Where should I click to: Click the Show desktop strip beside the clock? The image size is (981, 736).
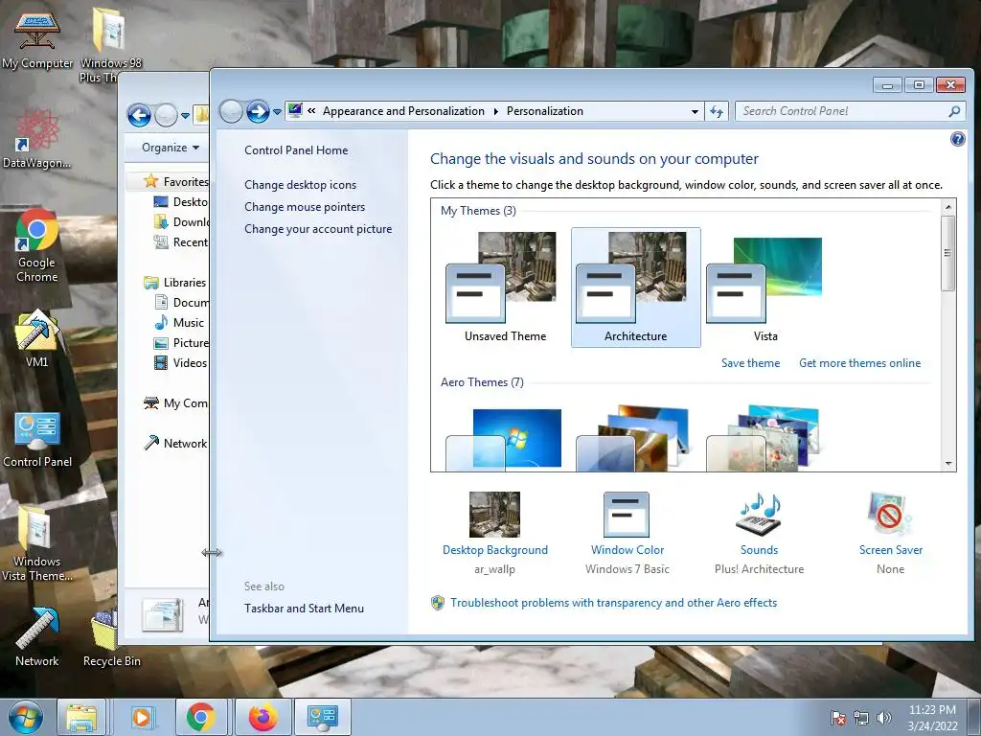tap(973, 717)
